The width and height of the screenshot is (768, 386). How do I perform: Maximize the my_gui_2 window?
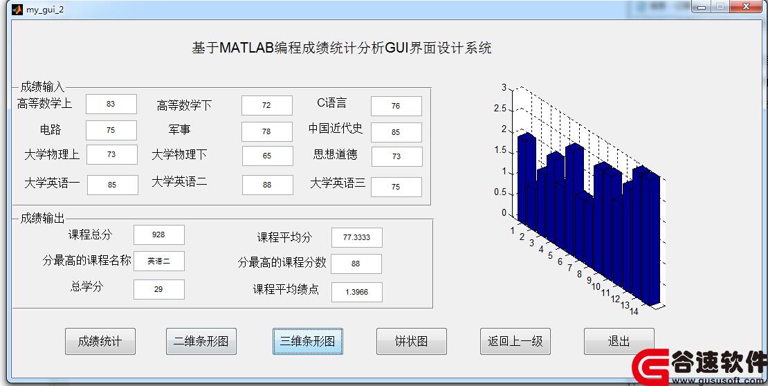coord(720,7)
